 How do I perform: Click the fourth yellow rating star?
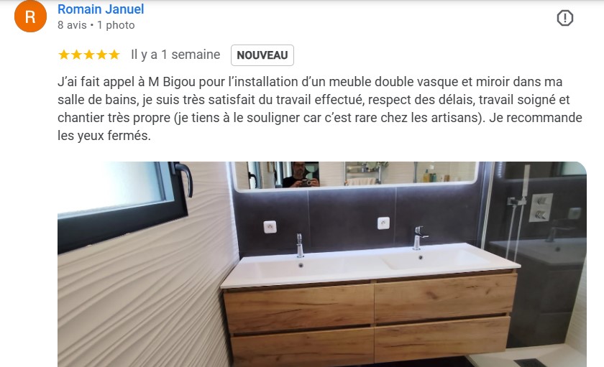point(101,55)
